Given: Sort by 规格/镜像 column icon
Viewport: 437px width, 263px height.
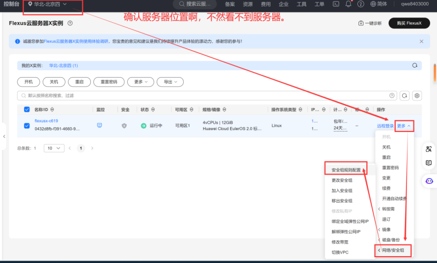Looking at the screenshot, I should click(224, 110).
